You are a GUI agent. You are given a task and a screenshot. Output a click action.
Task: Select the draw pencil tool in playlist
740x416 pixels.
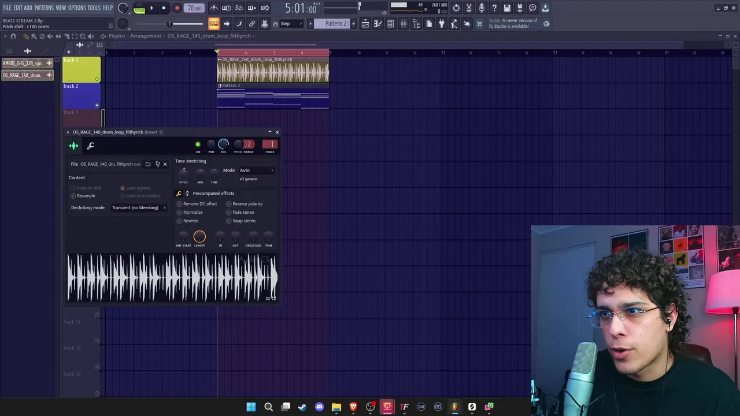(x=26, y=36)
